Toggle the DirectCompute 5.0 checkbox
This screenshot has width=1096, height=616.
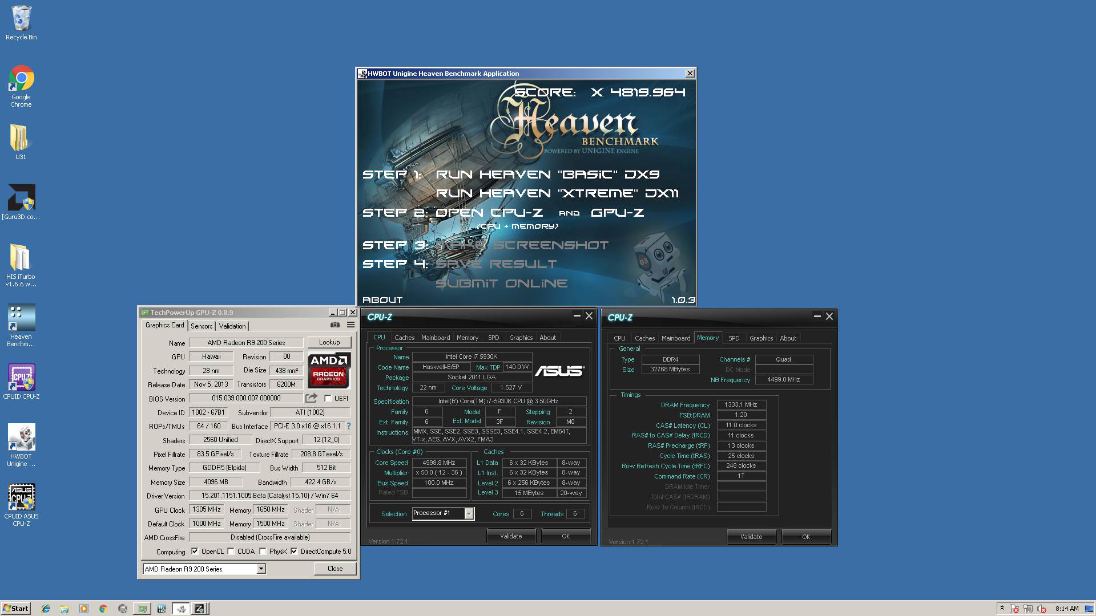pos(294,552)
